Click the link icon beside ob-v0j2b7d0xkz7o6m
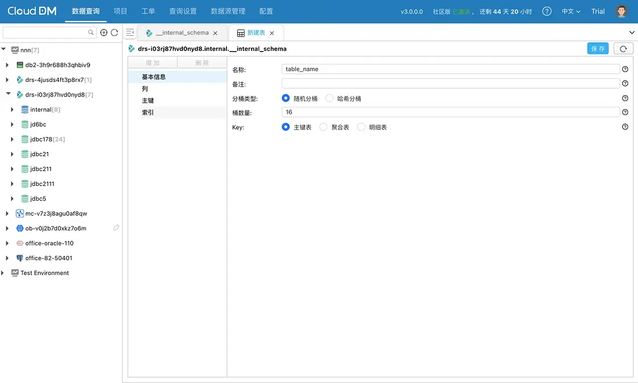Viewport: 638px width, 383px height. (116, 228)
